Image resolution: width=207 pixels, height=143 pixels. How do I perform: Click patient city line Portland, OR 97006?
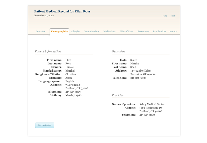click(x=77, y=88)
